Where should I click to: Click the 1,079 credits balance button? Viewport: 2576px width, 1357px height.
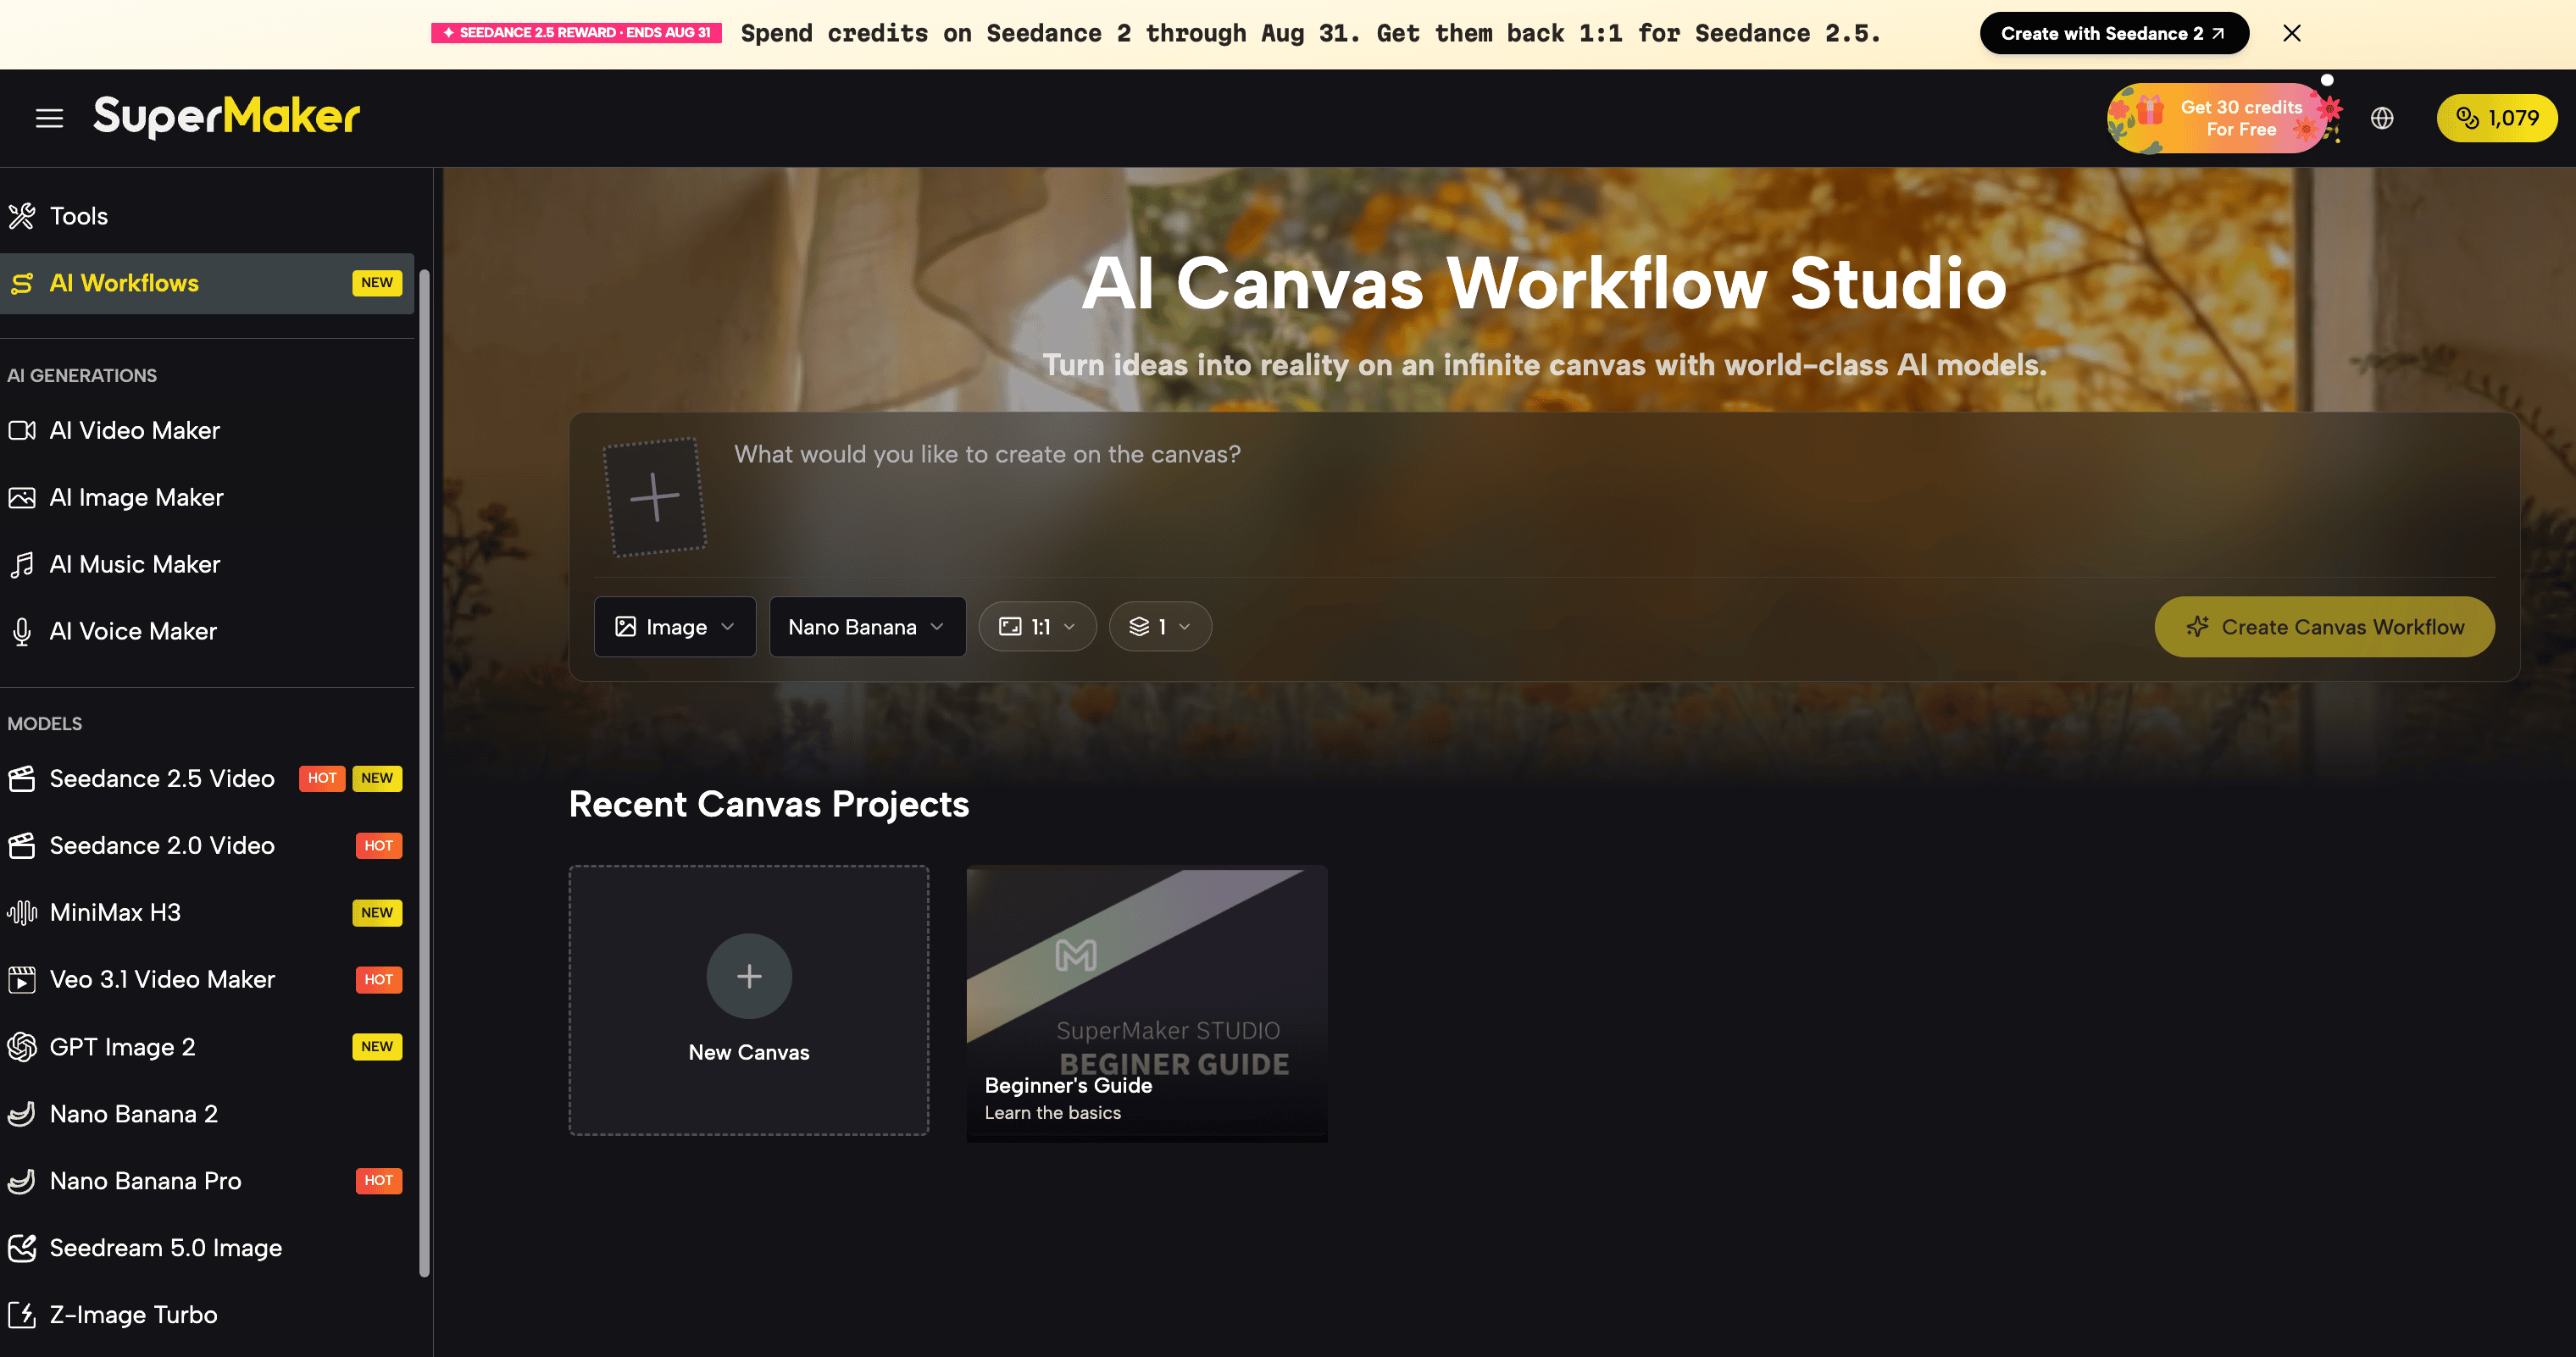(x=2497, y=118)
